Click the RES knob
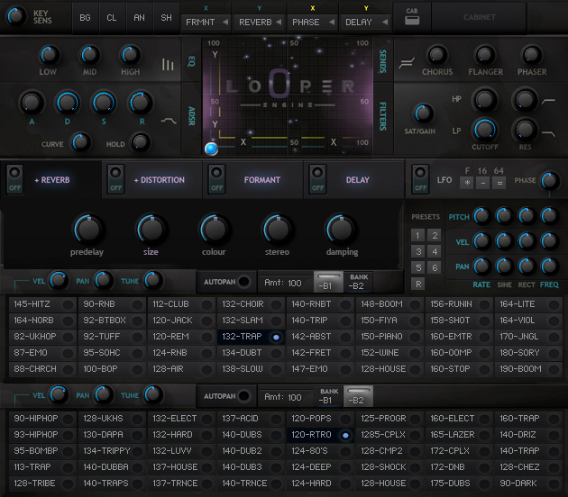This screenshot has width=568, height=497. [x=525, y=130]
